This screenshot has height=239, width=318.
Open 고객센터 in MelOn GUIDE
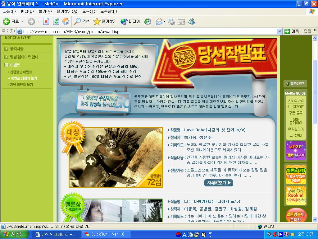296,135
